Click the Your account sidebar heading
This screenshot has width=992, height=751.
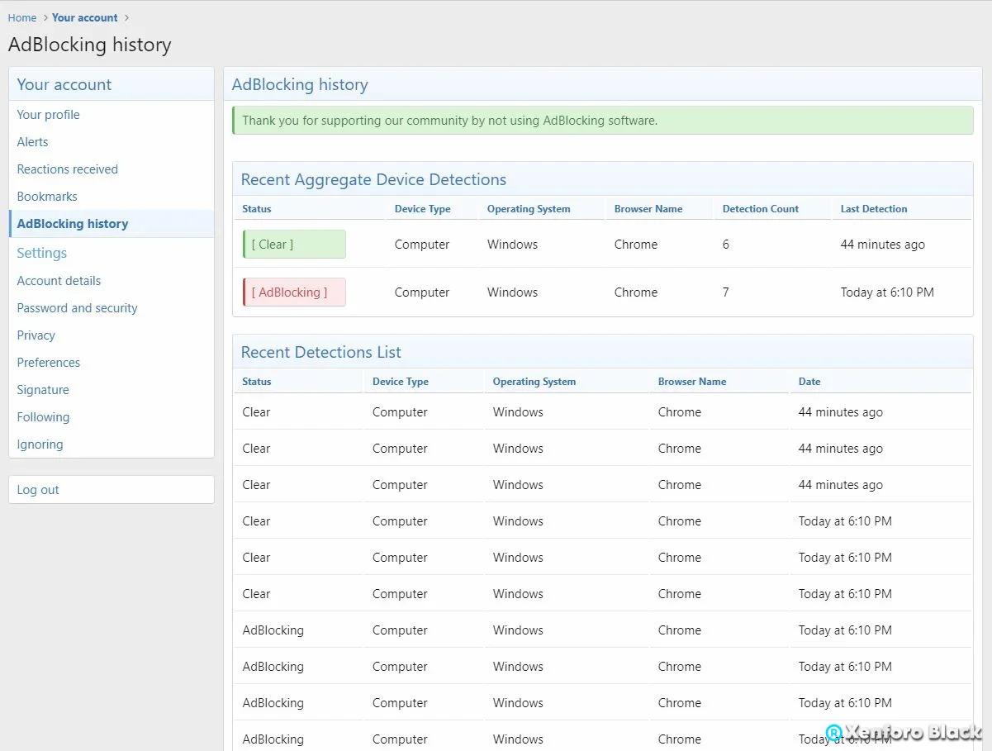[x=64, y=84]
